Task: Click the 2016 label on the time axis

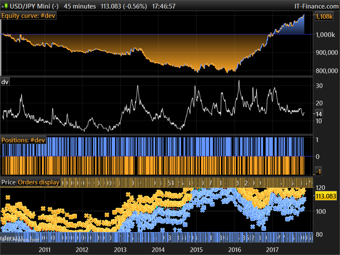Action: (235, 250)
